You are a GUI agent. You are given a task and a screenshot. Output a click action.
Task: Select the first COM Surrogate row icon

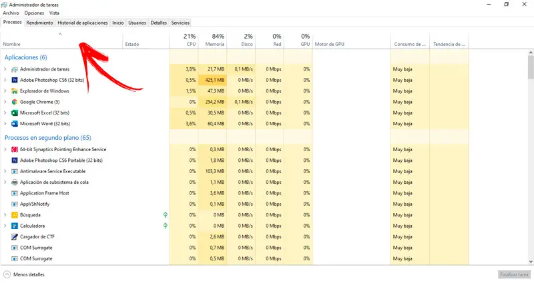[15, 248]
